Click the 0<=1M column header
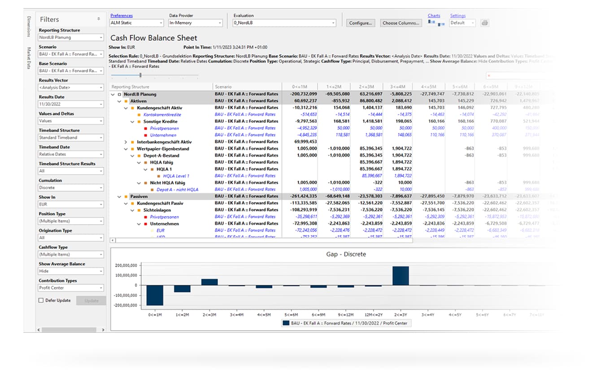Viewport: 614px width, 371px height. (300, 87)
